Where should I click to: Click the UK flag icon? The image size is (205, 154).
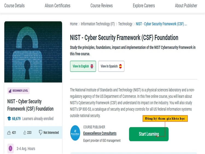coord(92,66)
